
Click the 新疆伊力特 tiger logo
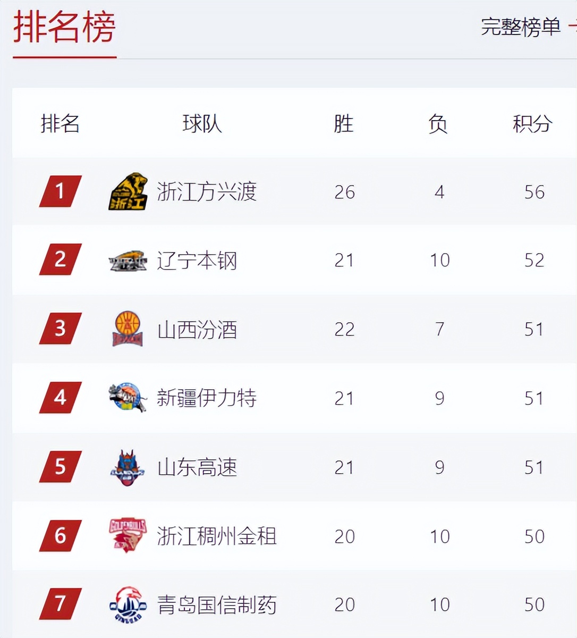pyautogui.click(x=128, y=397)
